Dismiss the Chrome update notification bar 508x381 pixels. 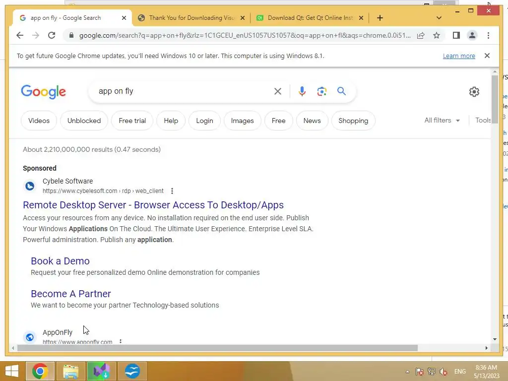pos(487,56)
